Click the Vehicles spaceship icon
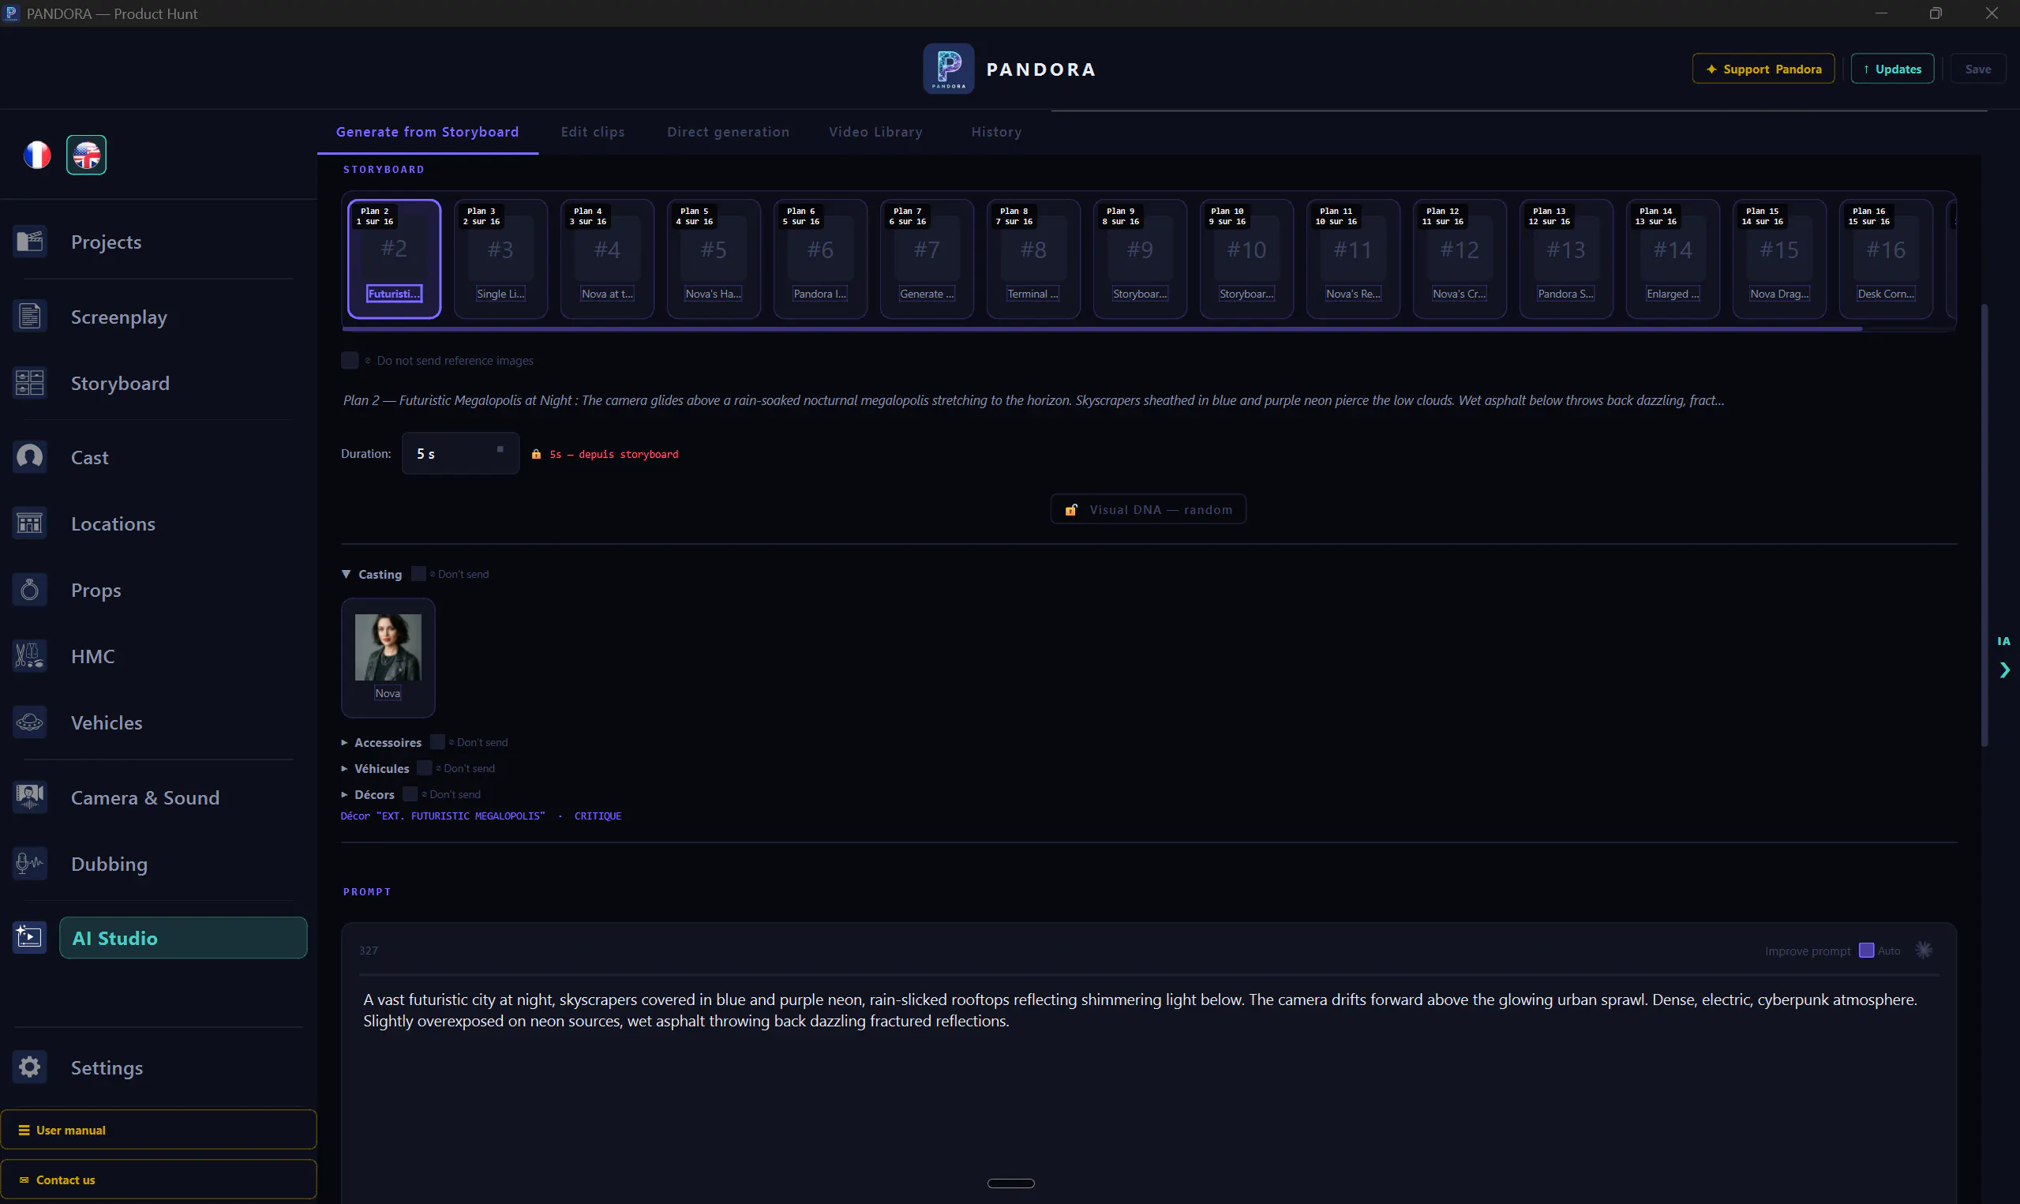This screenshot has height=1204, width=2020. pos(30,722)
